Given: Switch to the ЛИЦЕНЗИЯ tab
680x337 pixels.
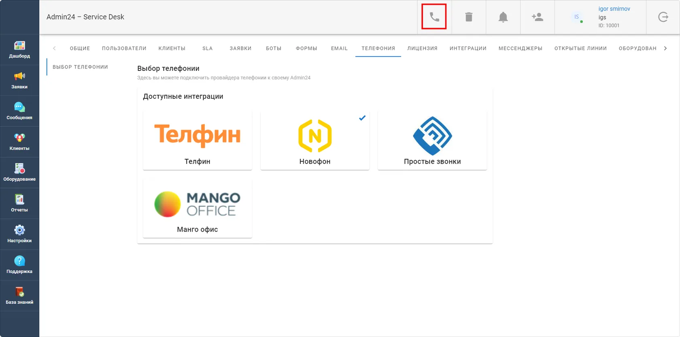Looking at the screenshot, I should click(422, 48).
